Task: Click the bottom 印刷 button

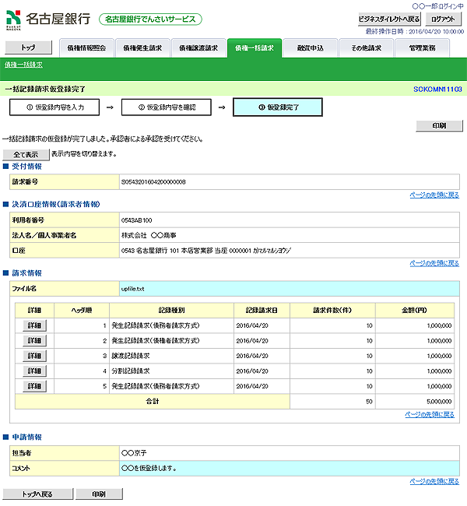Action: coord(99,494)
